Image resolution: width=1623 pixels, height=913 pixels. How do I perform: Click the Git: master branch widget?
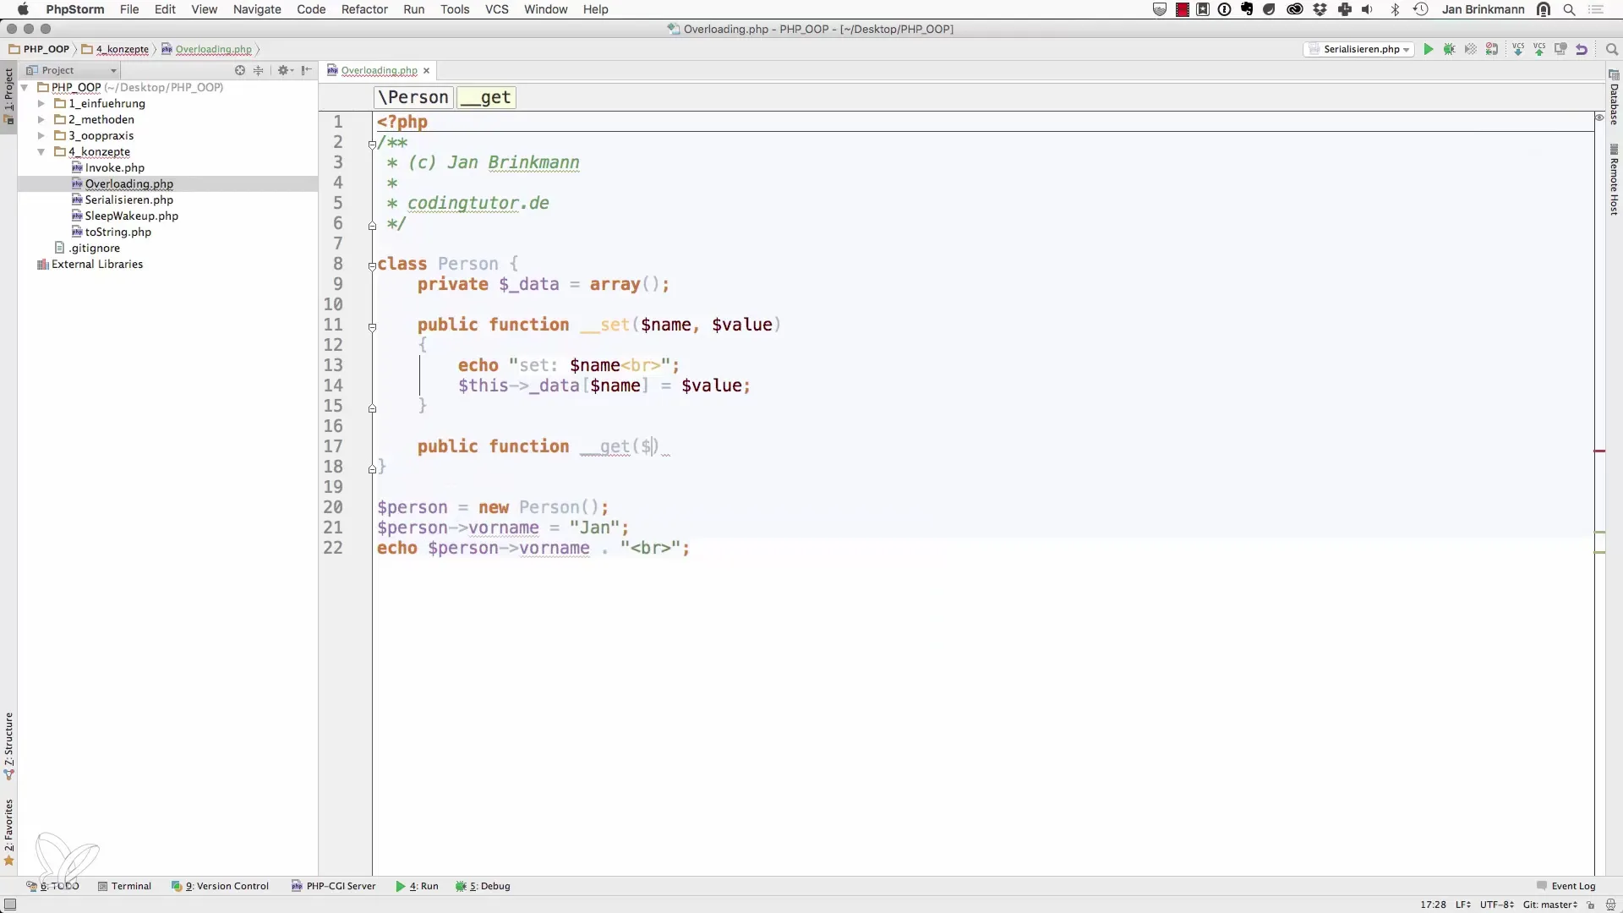[1550, 905]
